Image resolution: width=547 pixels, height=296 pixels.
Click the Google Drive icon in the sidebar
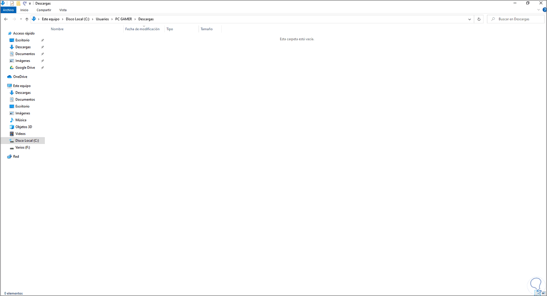click(x=12, y=68)
